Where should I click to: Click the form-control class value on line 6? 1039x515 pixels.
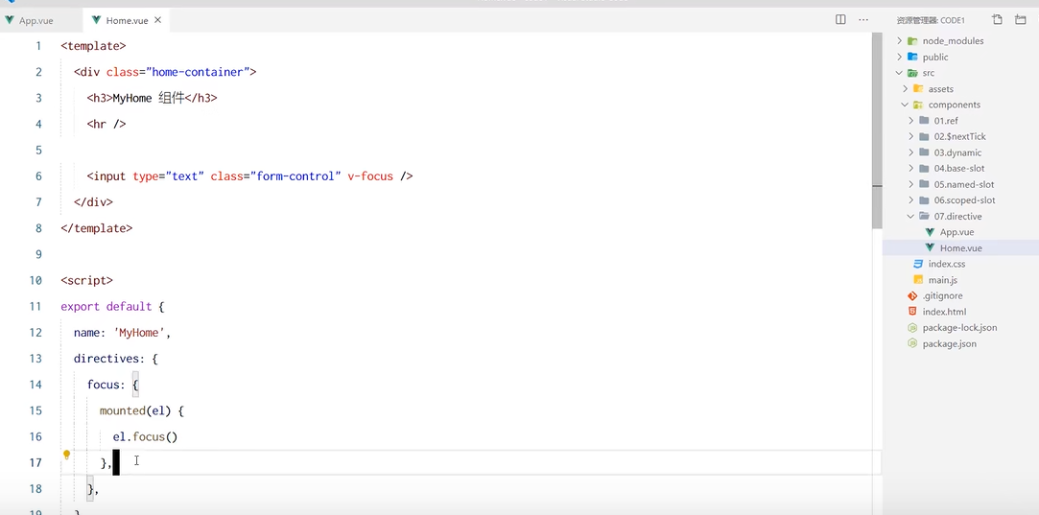[295, 176]
